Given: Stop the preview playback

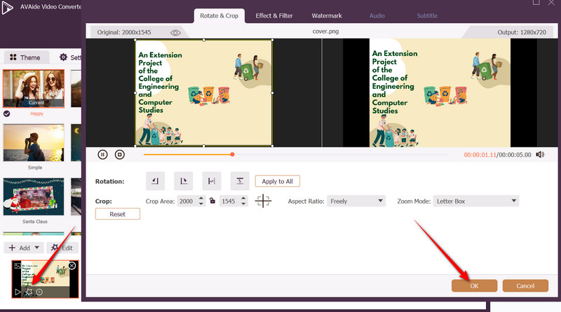Looking at the screenshot, I should [120, 155].
